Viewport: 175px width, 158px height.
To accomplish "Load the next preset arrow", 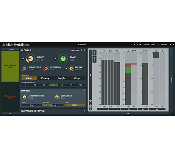I will point(137,44).
